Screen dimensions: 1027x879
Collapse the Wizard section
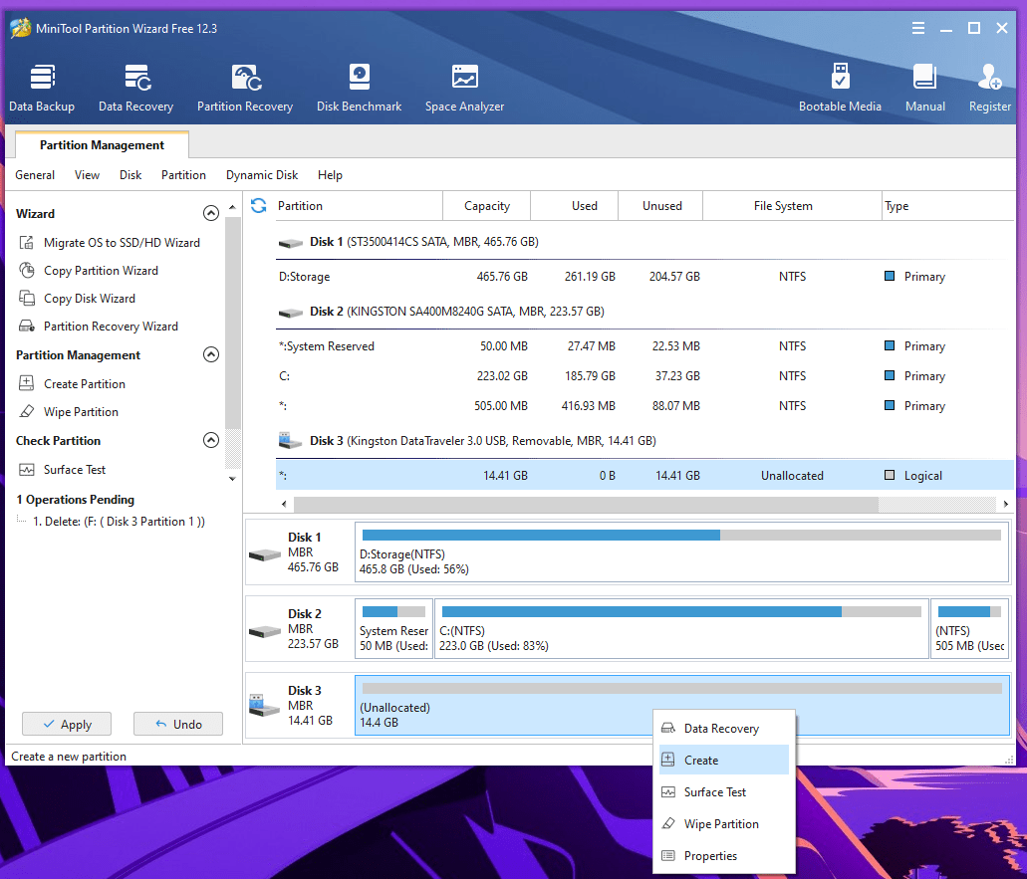[x=211, y=213]
